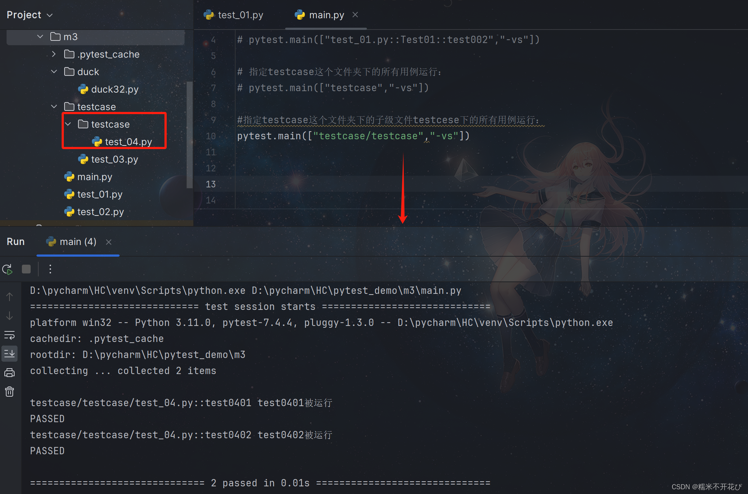
Task: Click the Up the stack trace arrow
Action: coord(9,297)
